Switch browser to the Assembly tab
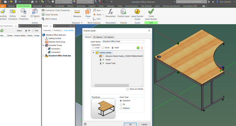 tap(47, 31)
